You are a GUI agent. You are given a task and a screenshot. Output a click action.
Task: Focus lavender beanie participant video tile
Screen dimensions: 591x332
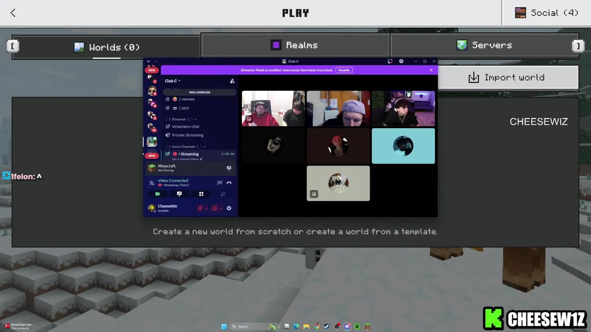[x=338, y=108]
